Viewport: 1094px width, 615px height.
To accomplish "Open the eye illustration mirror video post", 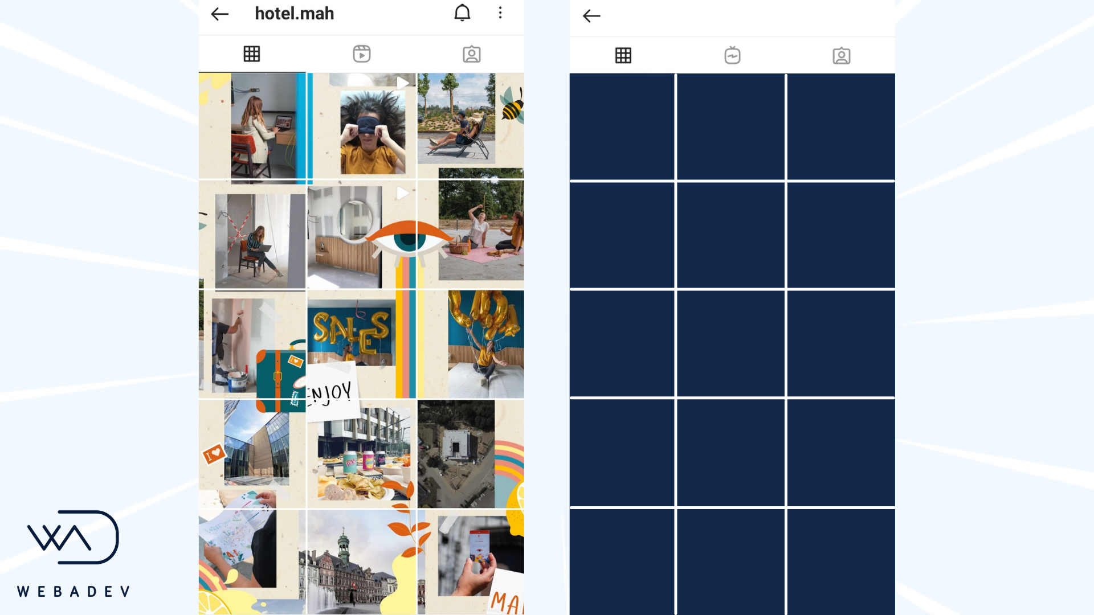I will pos(362,235).
